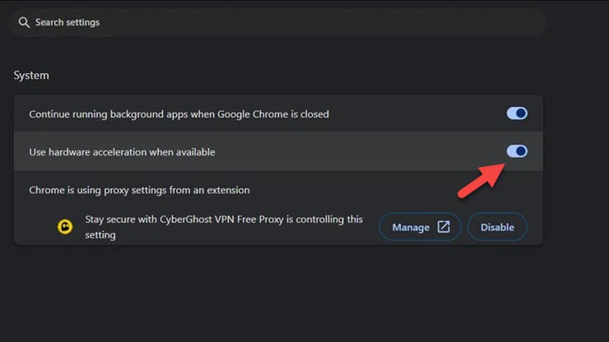Click the highlighted hardware acceleration row background
The width and height of the screenshot is (609, 342).
click(x=278, y=151)
